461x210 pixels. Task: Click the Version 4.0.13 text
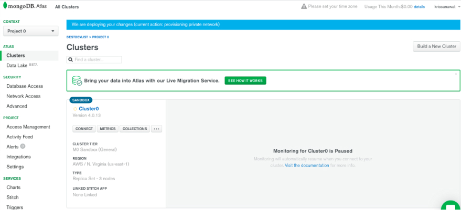point(87,115)
